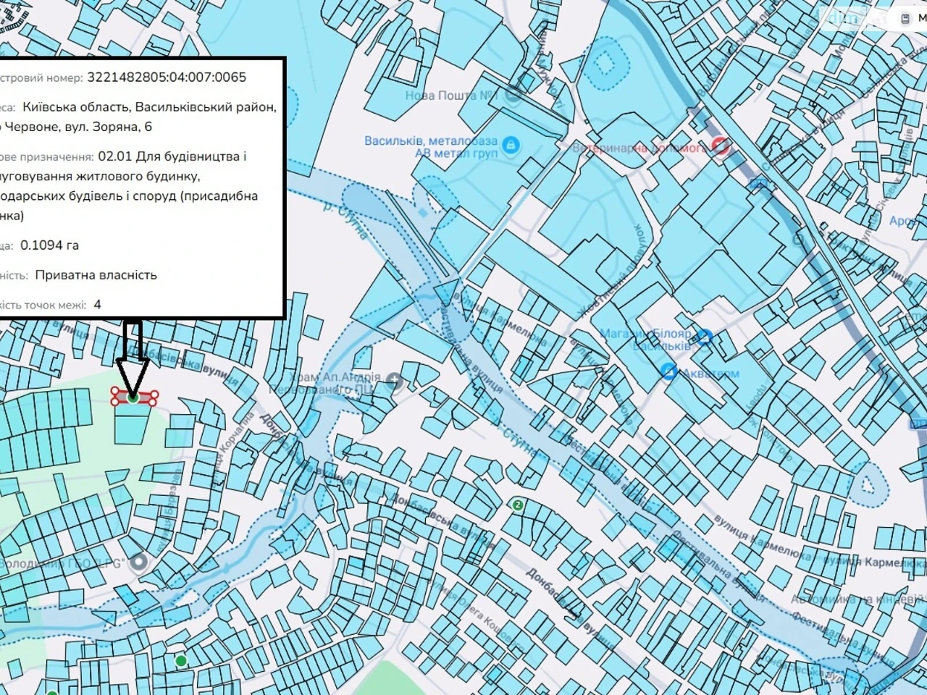Click the Нова Пошта №1 map pin

pos(513,95)
